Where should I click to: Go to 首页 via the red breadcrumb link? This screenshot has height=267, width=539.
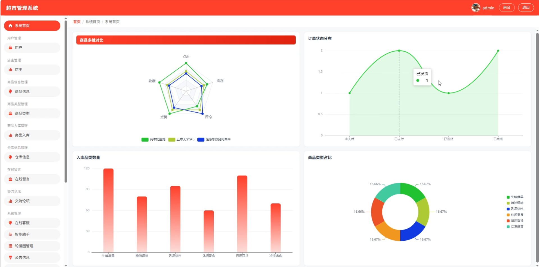(77, 22)
